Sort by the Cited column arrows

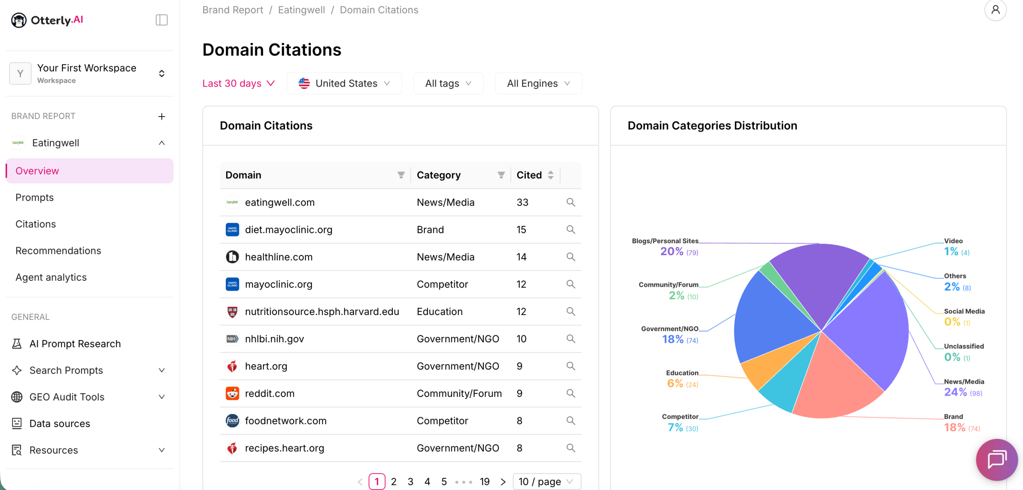coord(551,175)
